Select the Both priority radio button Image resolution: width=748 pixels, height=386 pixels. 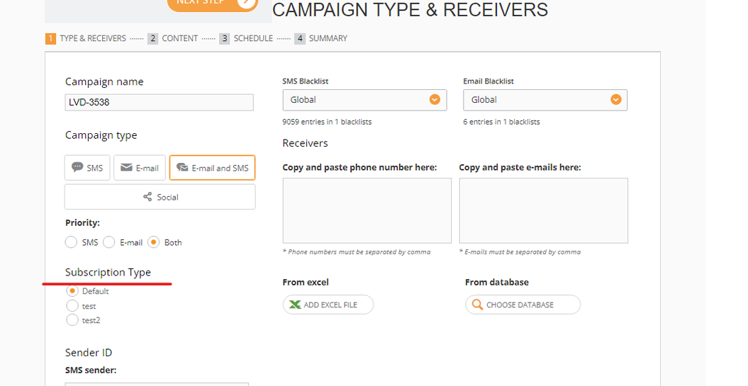[x=153, y=242]
